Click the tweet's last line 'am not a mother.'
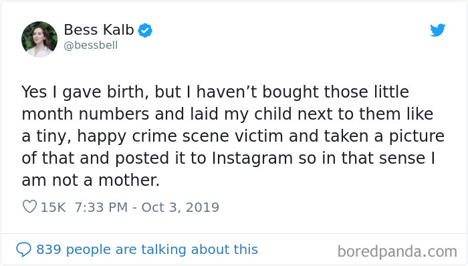This screenshot has width=468, height=266. point(91,180)
